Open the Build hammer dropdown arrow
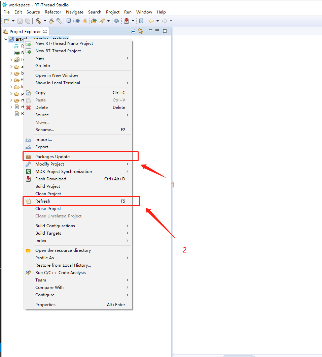Viewport: 322px width, 357px height. (x=45, y=21)
